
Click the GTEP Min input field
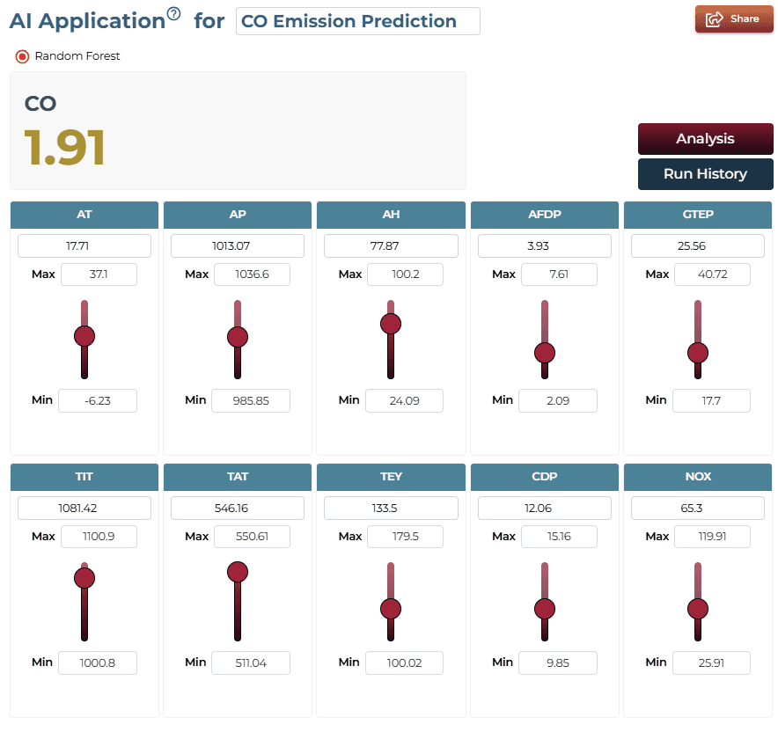(x=711, y=400)
